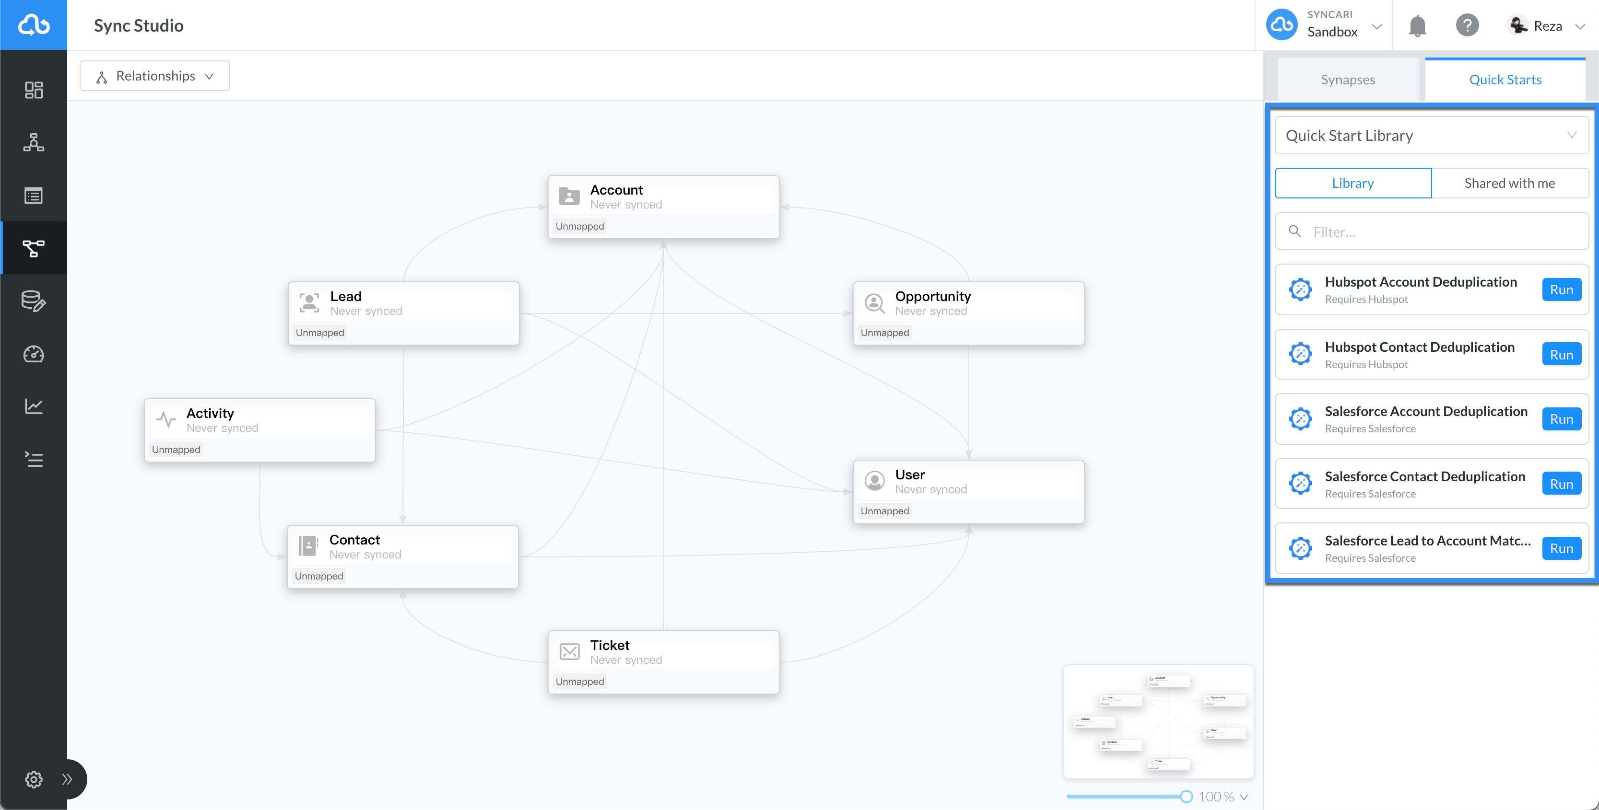Select the Lead entity title
Viewport: 1599px width, 810px height.
pos(346,297)
